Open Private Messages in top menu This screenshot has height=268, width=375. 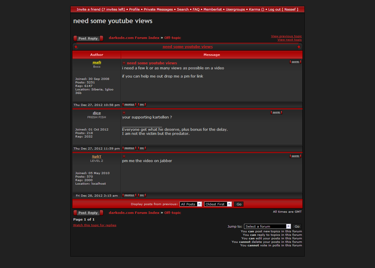(x=158, y=9)
